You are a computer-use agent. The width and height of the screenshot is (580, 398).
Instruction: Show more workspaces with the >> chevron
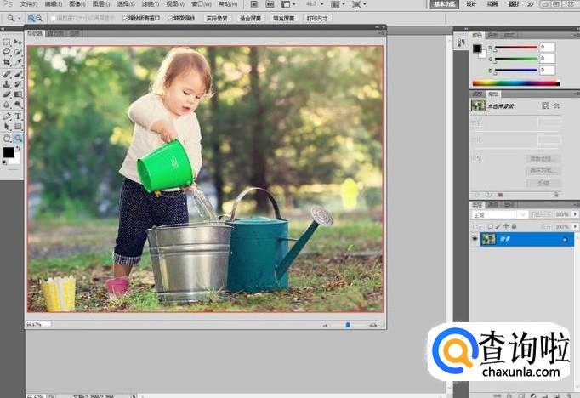530,4
